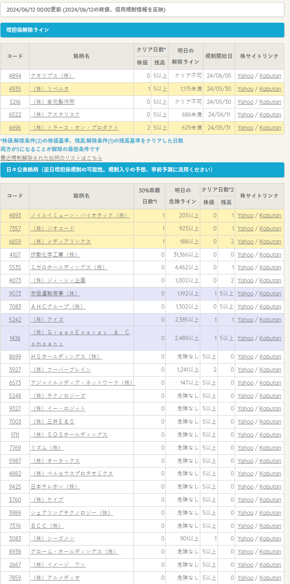Open （株）フーバーブレイン link
The image size is (290, 584).
point(61,370)
